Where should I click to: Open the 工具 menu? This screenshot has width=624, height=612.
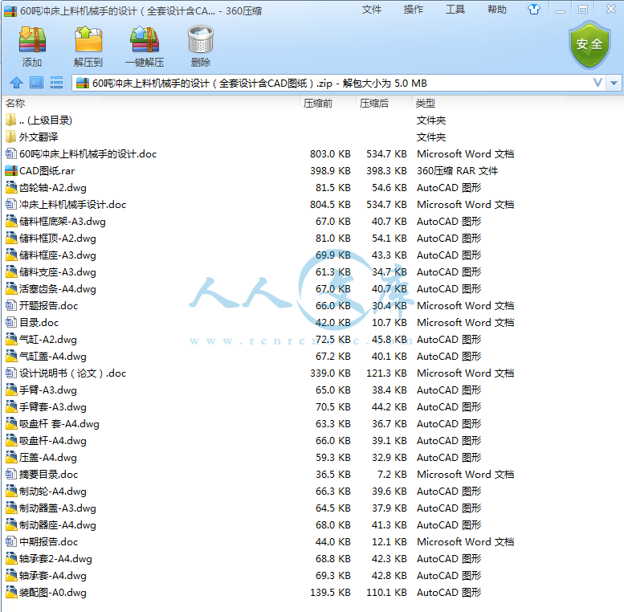pyautogui.click(x=455, y=9)
